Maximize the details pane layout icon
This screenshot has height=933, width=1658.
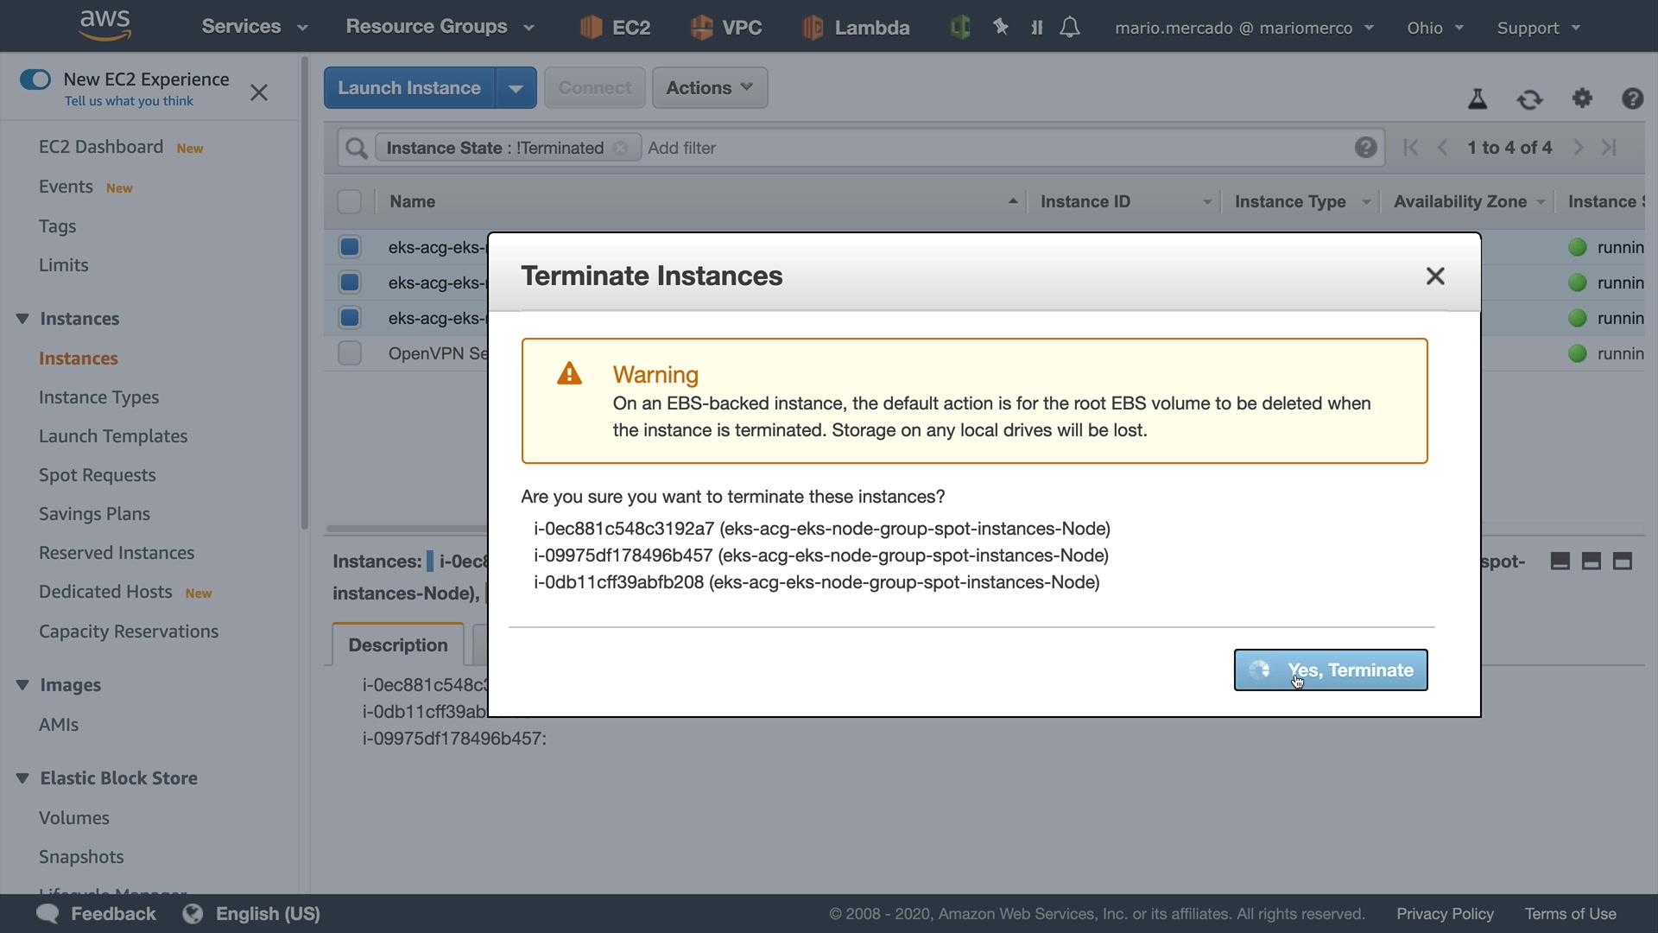1623,562
